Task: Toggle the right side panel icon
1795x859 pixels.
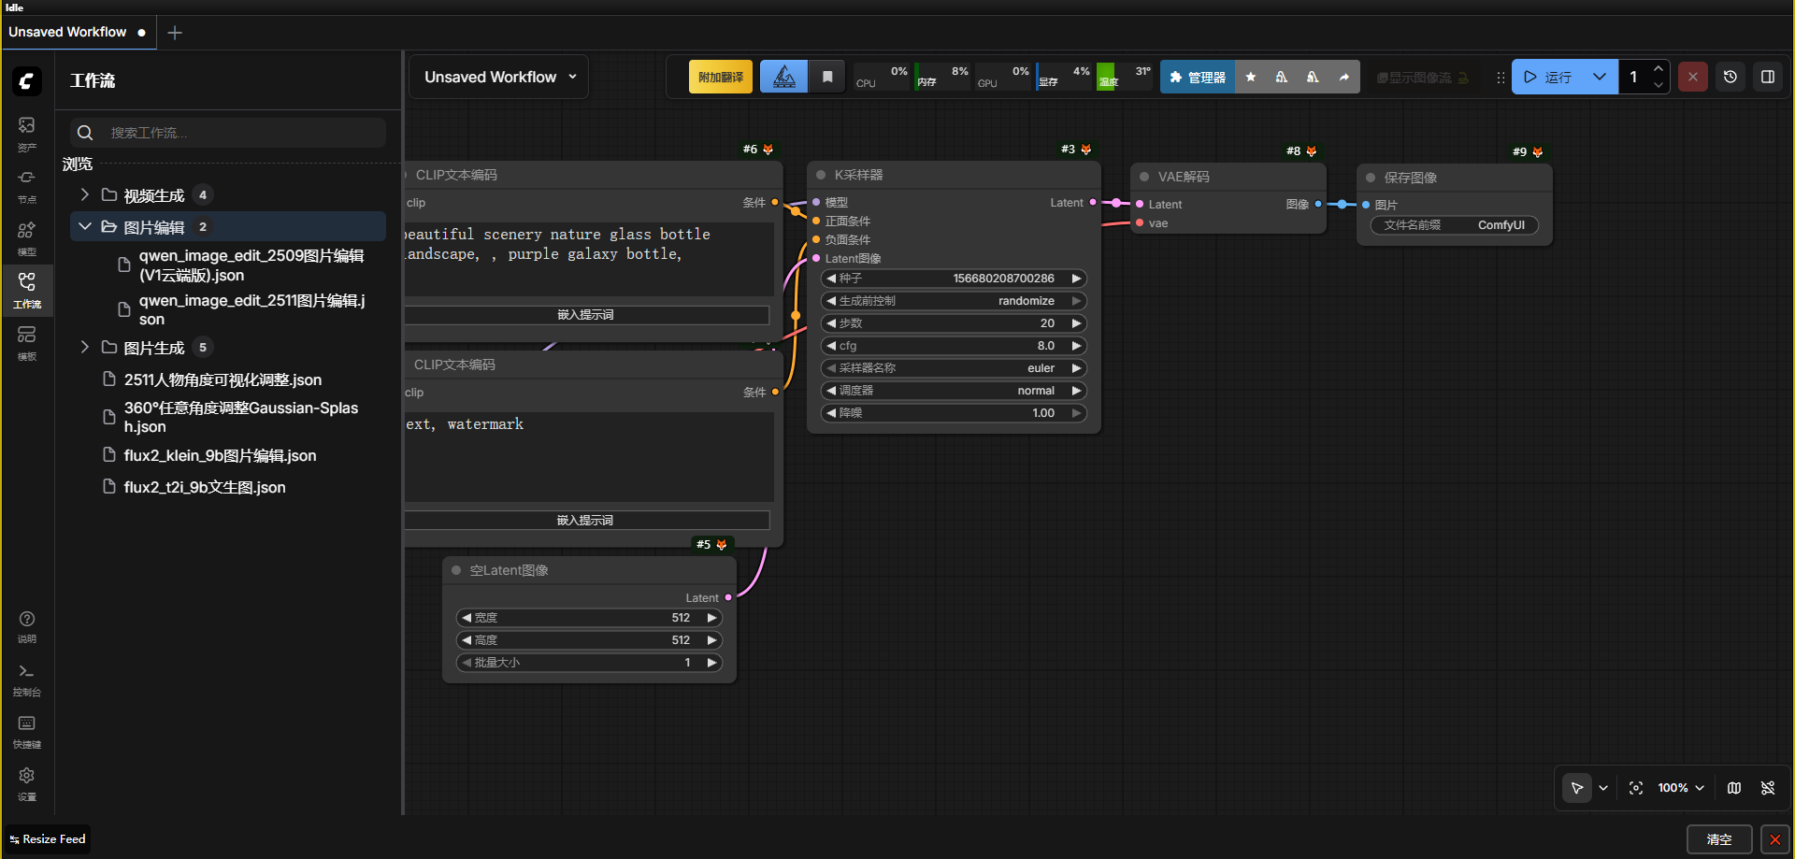Action: (x=1768, y=78)
